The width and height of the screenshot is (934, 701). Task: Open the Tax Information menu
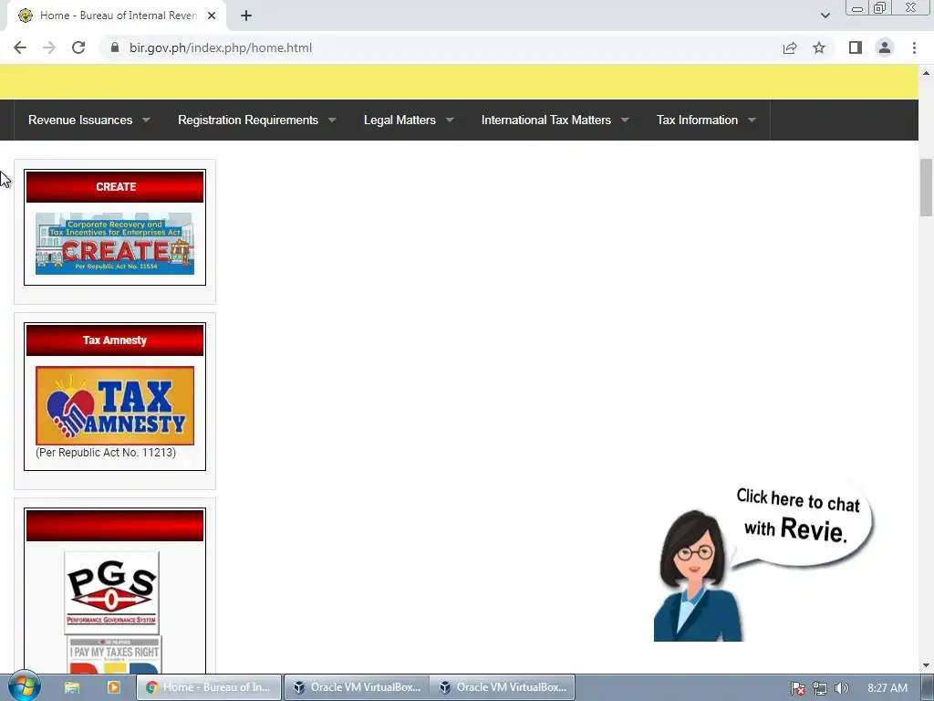(697, 120)
